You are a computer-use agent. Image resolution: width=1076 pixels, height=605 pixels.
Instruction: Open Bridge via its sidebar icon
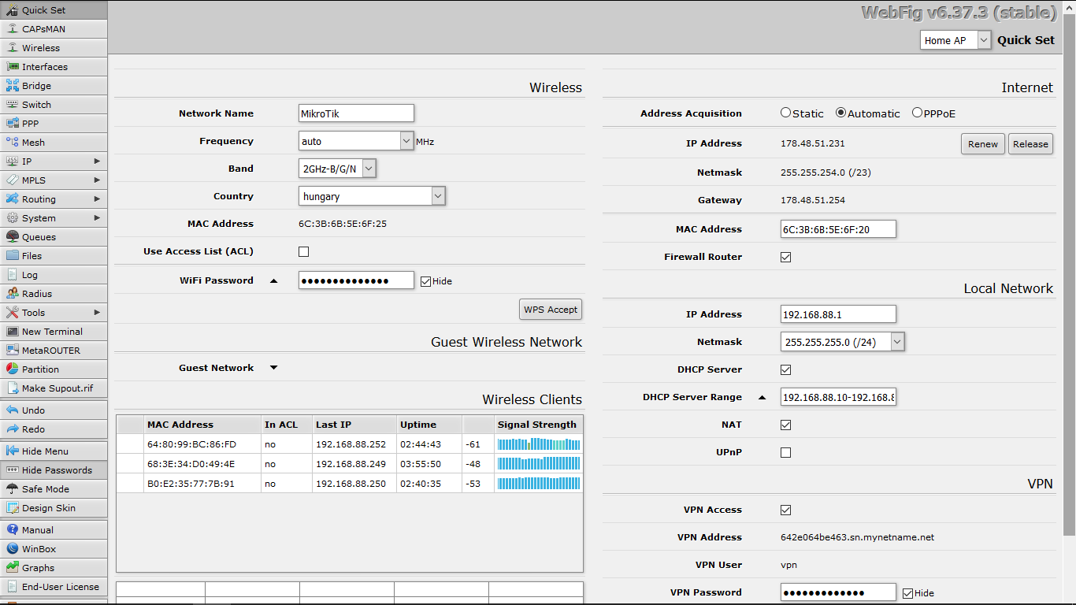point(12,86)
